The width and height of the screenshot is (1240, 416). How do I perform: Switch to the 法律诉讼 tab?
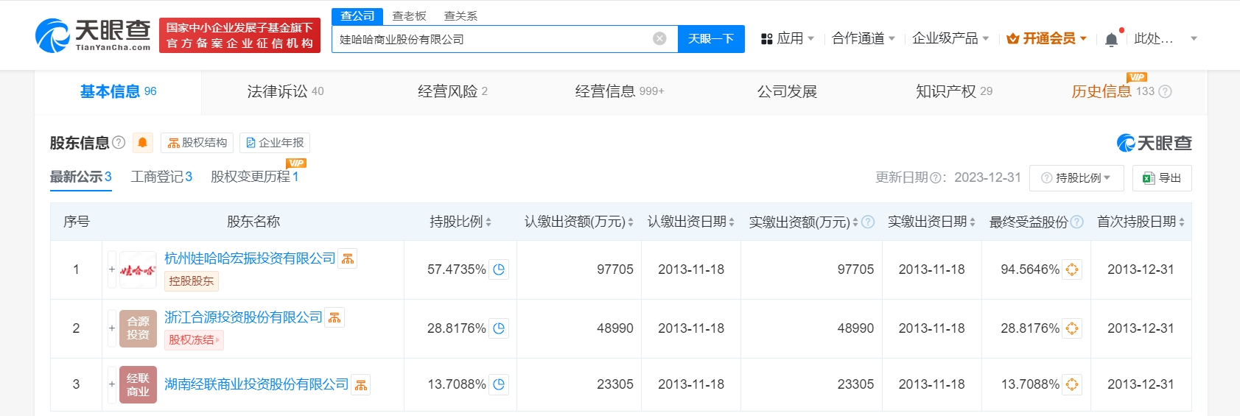click(285, 91)
